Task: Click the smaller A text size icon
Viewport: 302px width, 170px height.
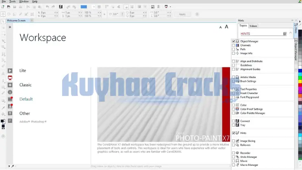Action: tap(220, 27)
